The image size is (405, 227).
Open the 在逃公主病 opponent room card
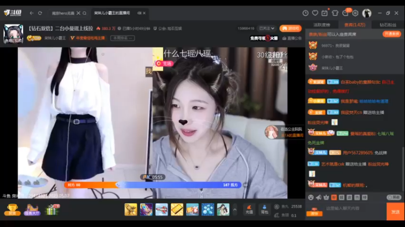tap(285, 132)
